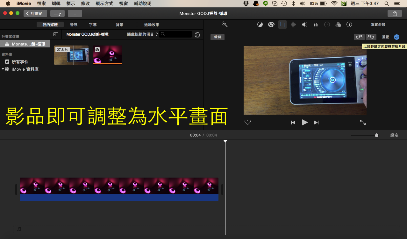Open the Time Machine menu bar icon

point(284,4)
